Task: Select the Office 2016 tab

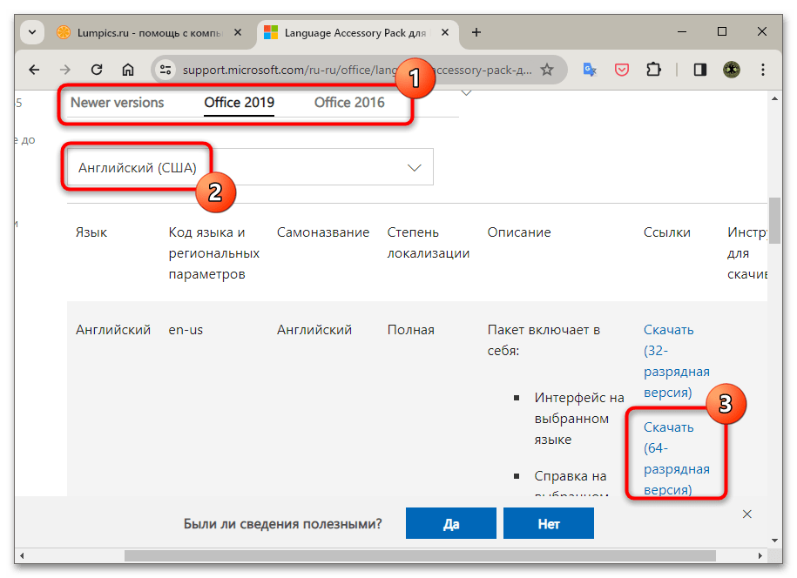Action: click(x=349, y=103)
